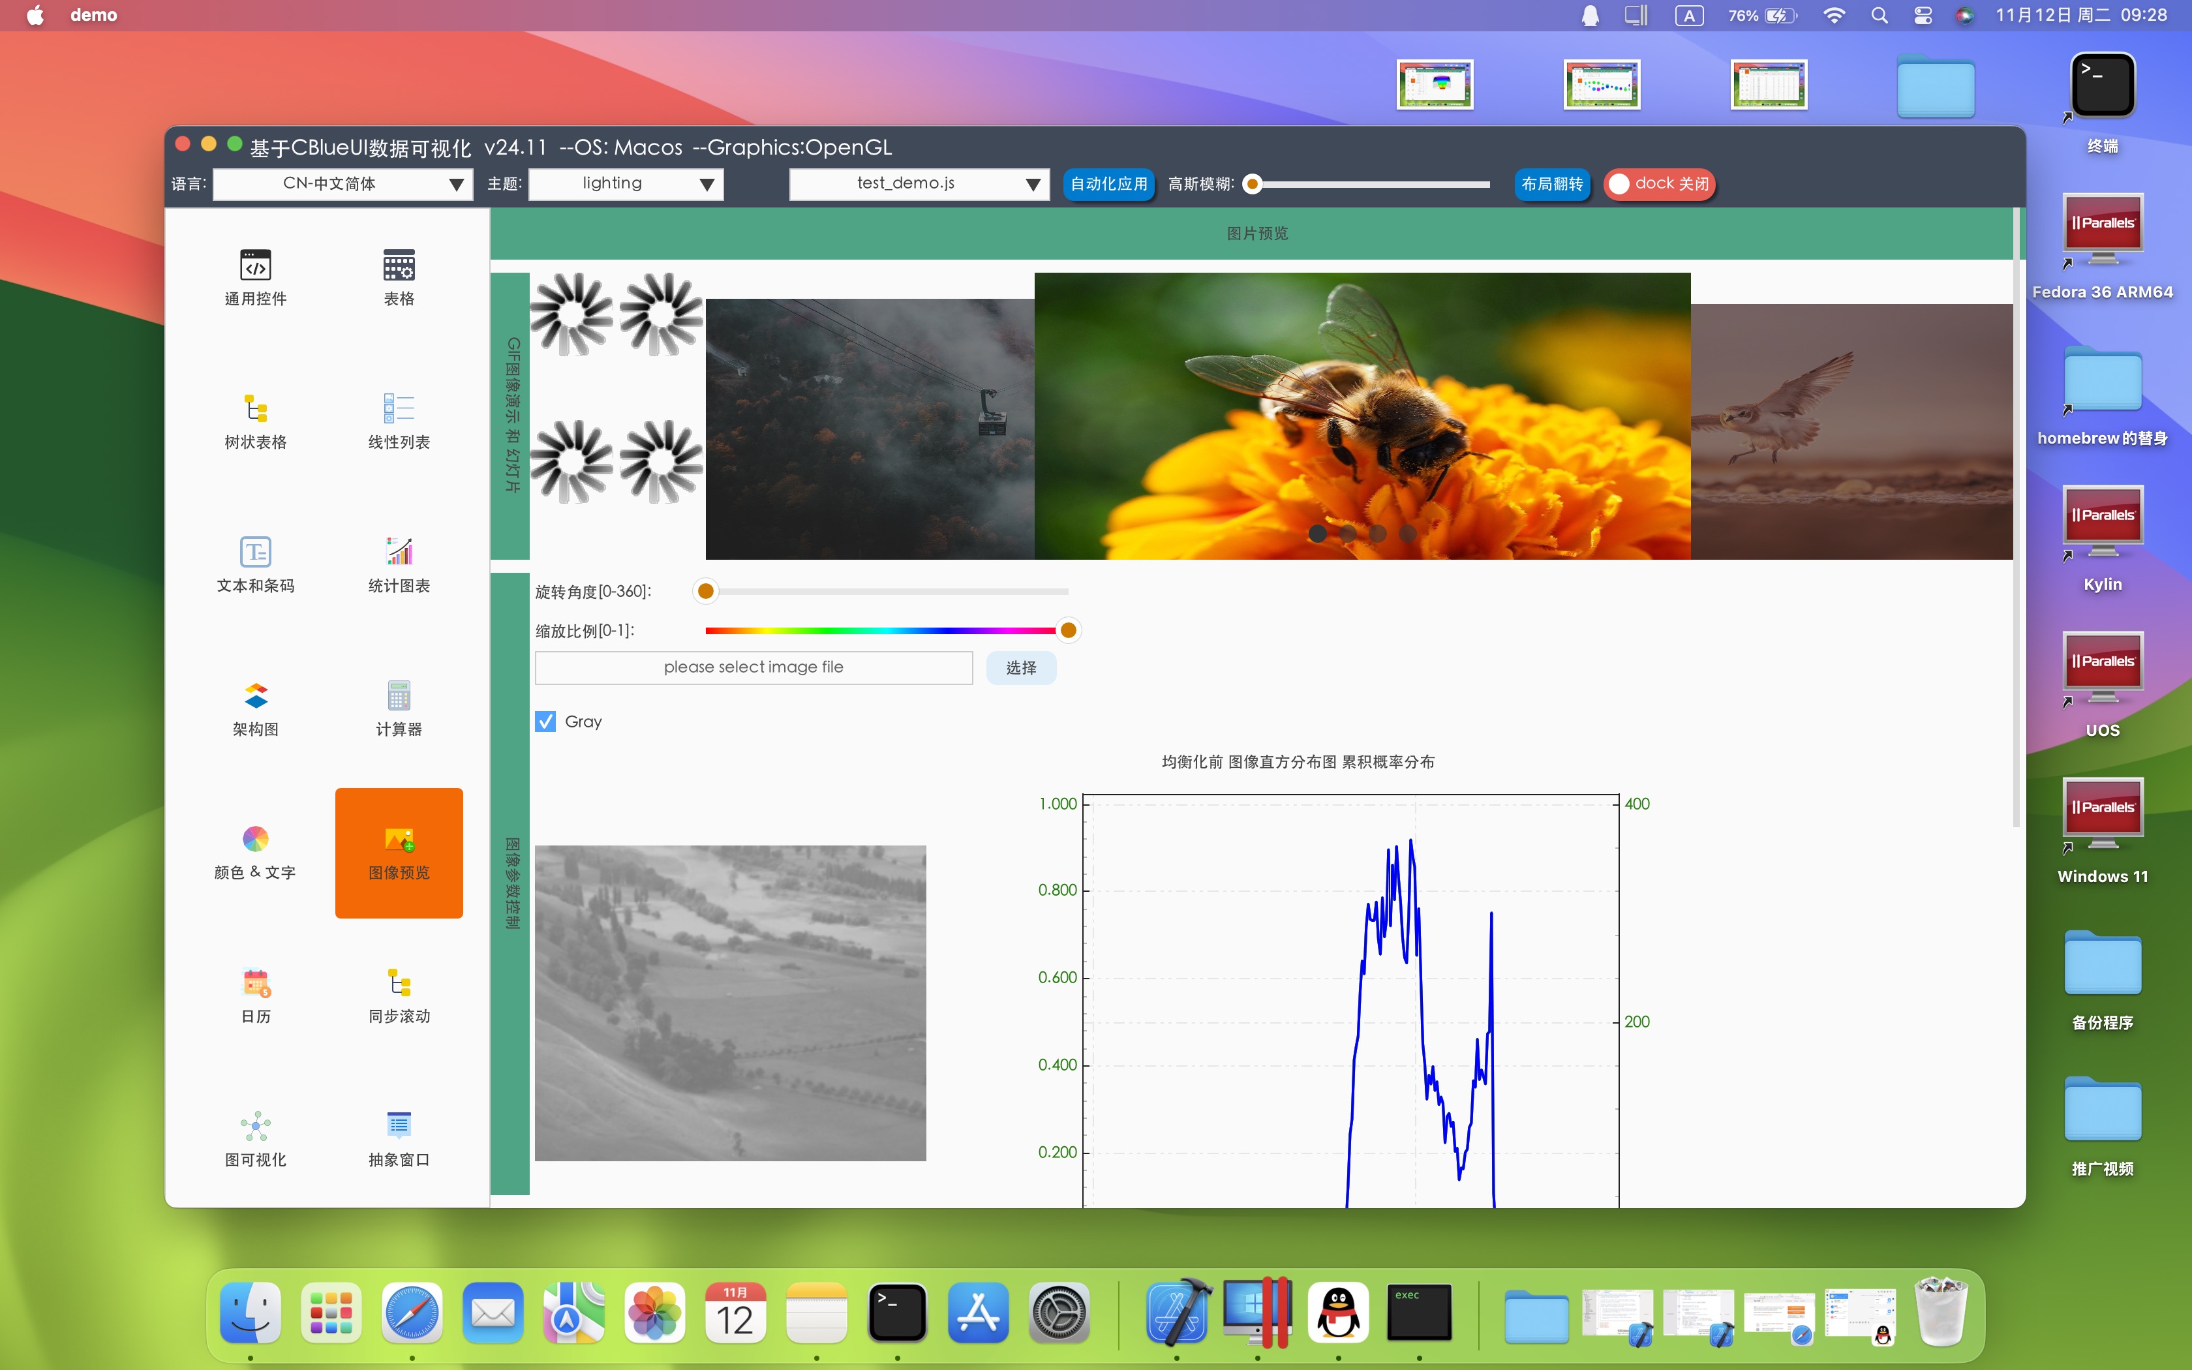This screenshot has width=2192, height=1370.
Task: Open the 统计图表 statistics chart icon
Action: click(x=399, y=552)
